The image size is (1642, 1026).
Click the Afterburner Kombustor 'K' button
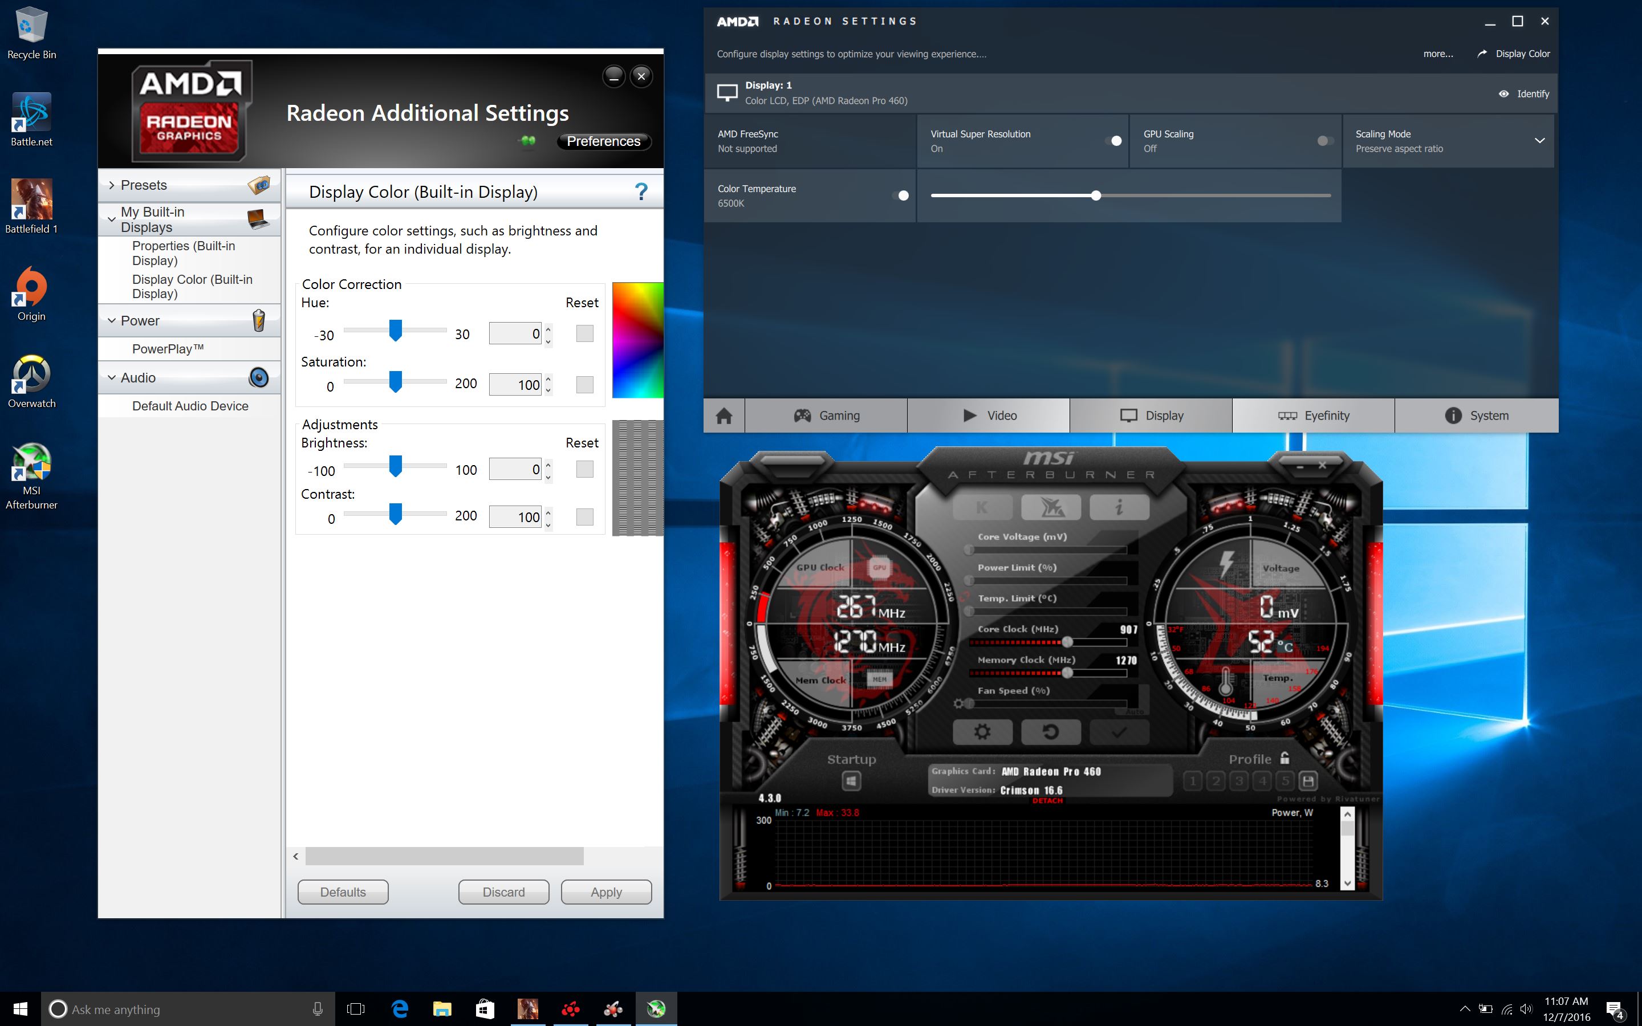click(982, 507)
